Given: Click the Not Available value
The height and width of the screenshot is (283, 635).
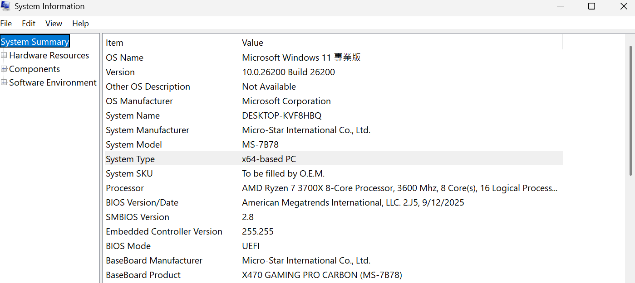Looking at the screenshot, I should [269, 86].
